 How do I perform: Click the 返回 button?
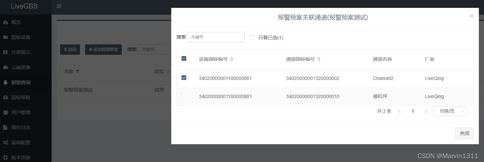70,50
